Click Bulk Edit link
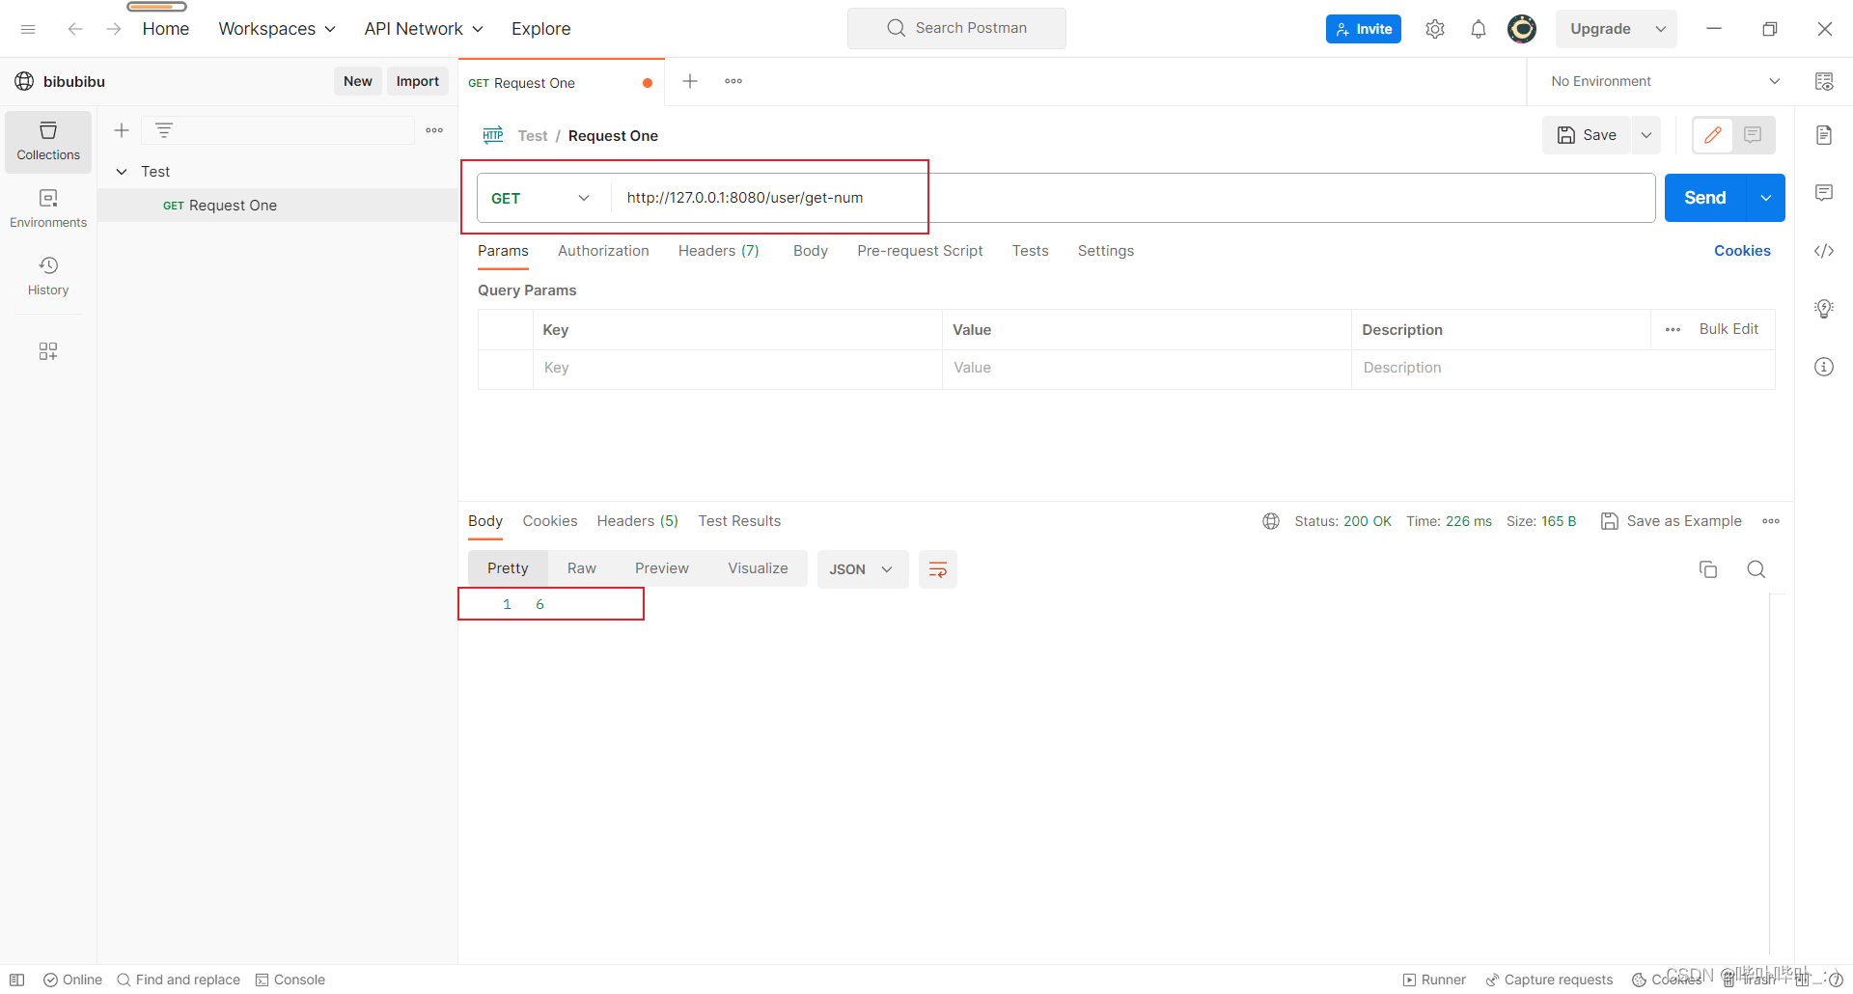 point(1729,329)
